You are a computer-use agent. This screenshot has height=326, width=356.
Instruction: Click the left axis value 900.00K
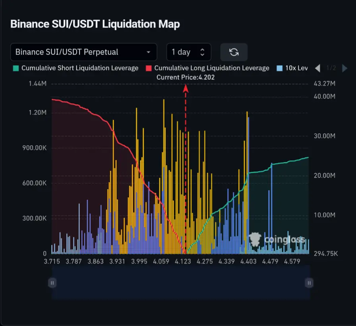(34, 148)
